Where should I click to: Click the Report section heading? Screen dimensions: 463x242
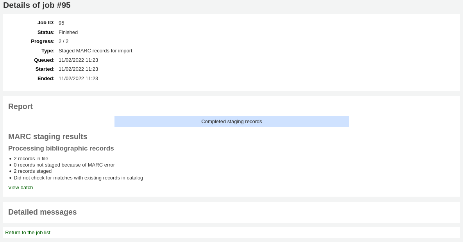tap(20, 106)
